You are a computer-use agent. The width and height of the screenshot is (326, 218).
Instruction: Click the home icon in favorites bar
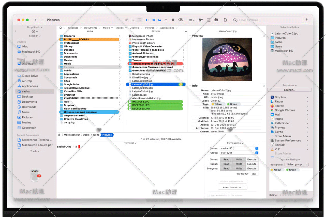61,28
